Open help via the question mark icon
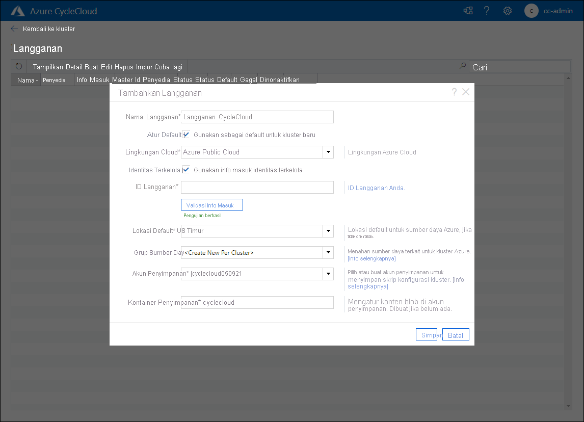 pyautogui.click(x=487, y=10)
